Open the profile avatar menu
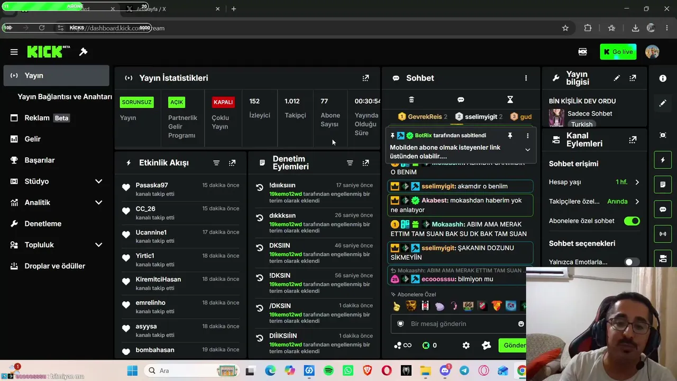The height and width of the screenshot is (381, 677). 652,52
